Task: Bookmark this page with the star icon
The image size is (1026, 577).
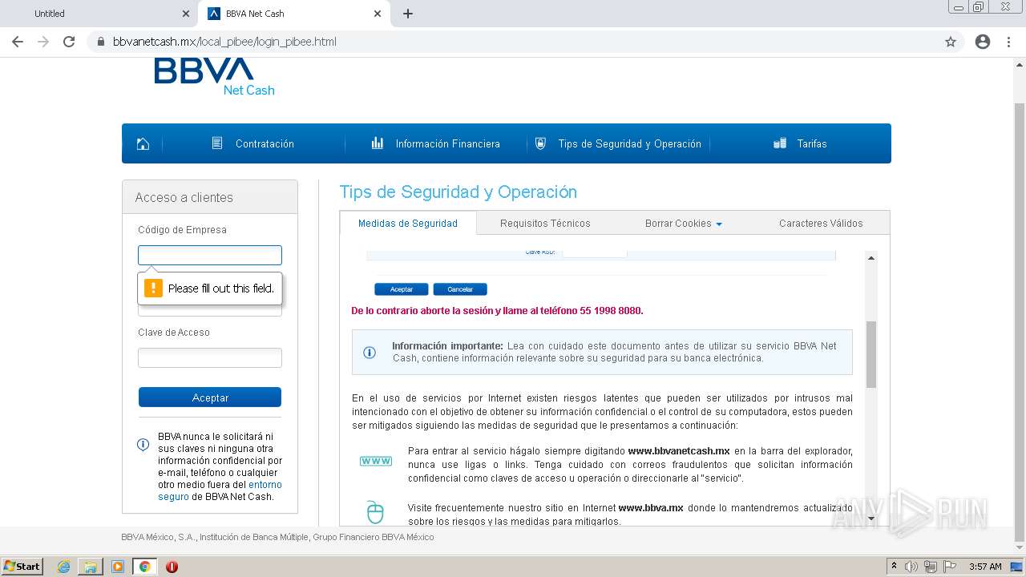Action: [x=951, y=42]
